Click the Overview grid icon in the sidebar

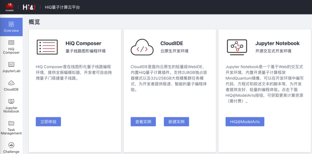pos(11,24)
